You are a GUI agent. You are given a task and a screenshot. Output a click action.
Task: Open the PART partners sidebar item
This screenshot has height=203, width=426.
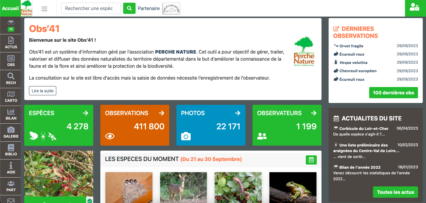[x=11, y=186]
